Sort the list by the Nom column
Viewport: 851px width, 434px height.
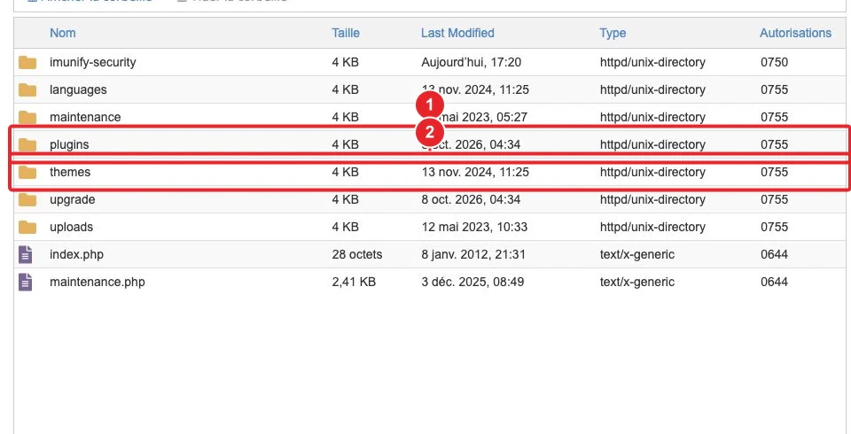click(62, 33)
